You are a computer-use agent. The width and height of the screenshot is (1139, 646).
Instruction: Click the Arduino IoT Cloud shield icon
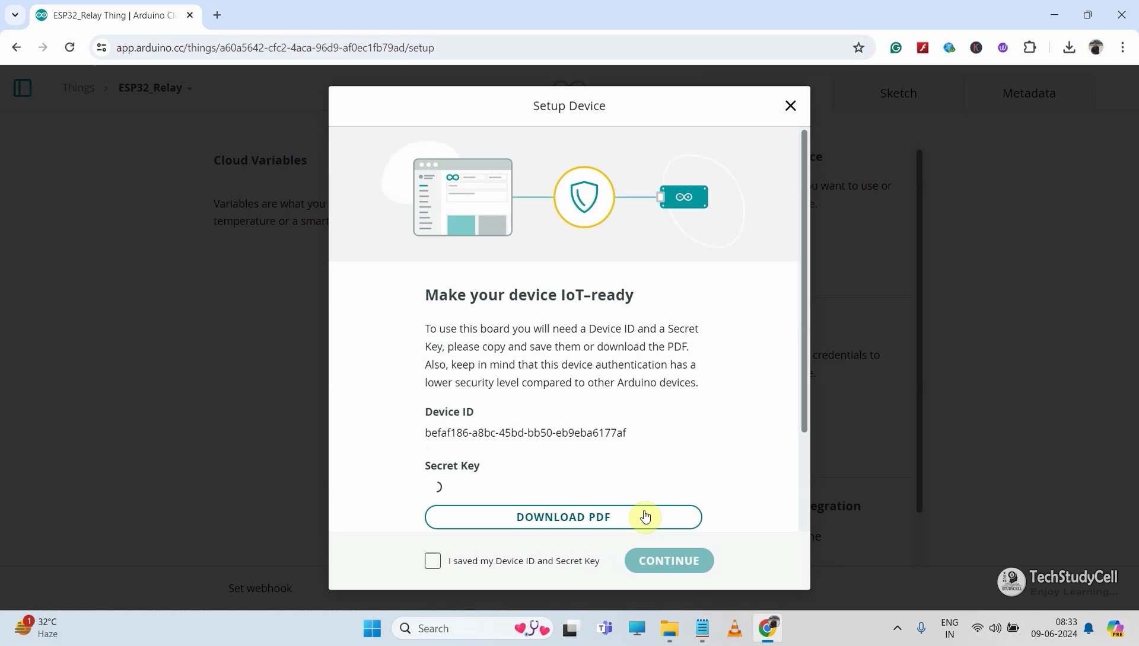point(584,197)
